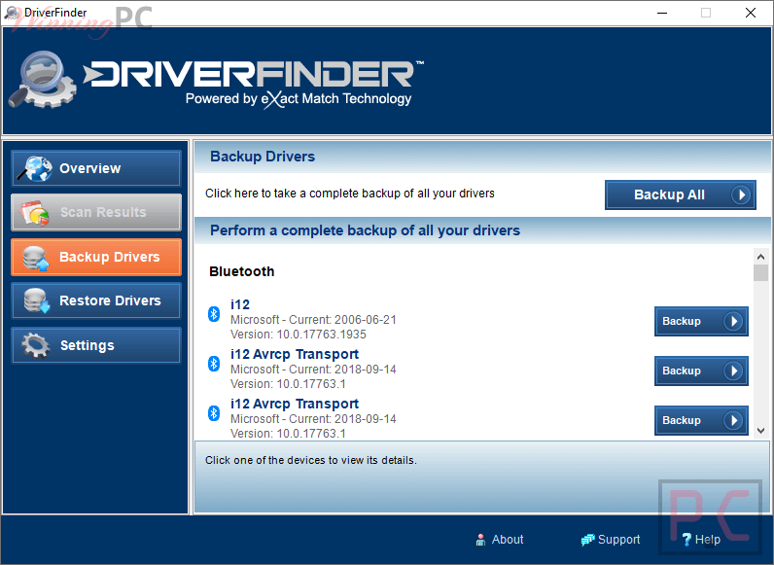Image resolution: width=774 pixels, height=565 pixels.
Task: Click Bluetooth icon beside i12 version 10.0.17763.1935
Action: pyautogui.click(x=214, y=314)
